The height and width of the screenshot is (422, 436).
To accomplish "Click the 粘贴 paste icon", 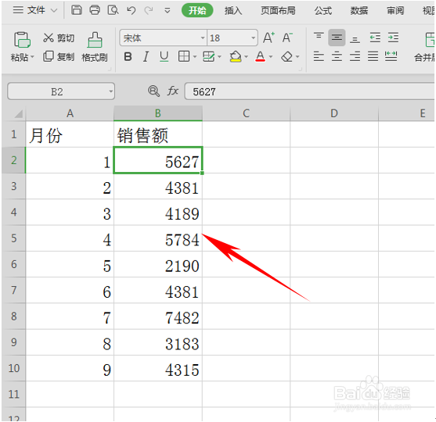I will click(22, 40).
